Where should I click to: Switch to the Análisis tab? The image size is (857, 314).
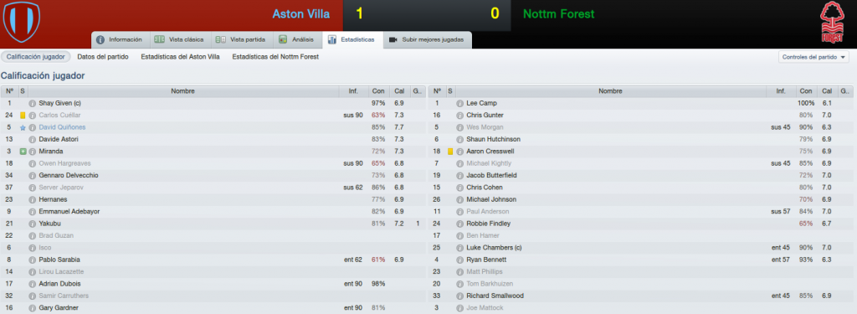297,40
